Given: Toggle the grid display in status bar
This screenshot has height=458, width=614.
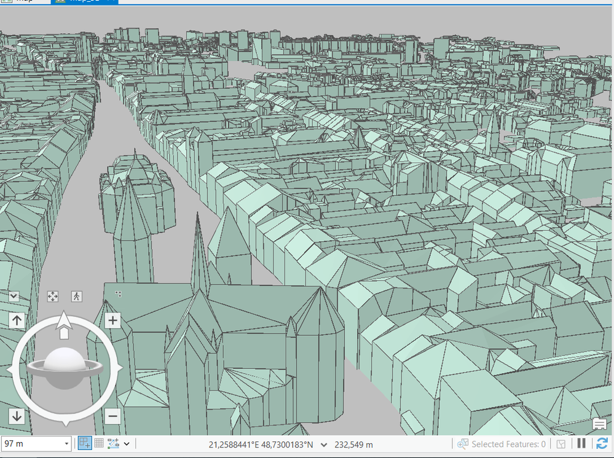Looking at the screenshot, I should pos(99,444).
